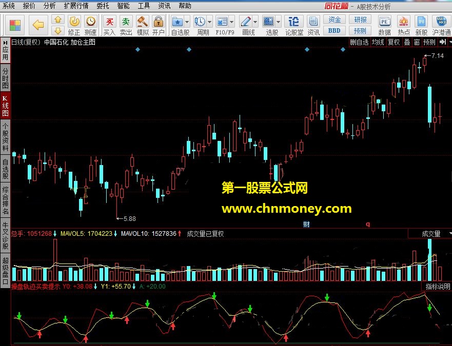Switch to the 分时图 side tab
Image resolution: width=452 pixels, height=346 pixels.
pos(5,78)
